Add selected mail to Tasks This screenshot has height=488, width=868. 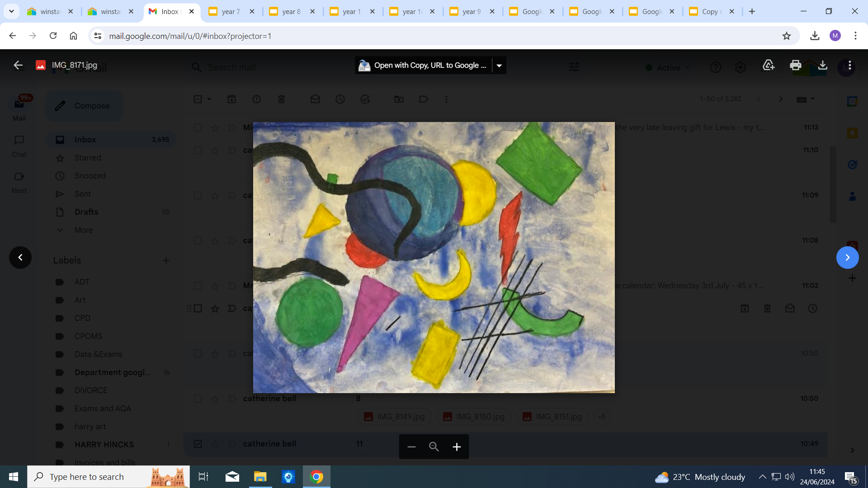(365, 99)
